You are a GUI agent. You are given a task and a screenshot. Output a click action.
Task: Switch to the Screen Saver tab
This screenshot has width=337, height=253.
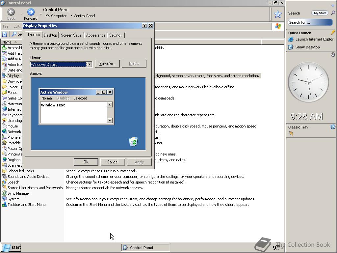(x=71, y=35)
